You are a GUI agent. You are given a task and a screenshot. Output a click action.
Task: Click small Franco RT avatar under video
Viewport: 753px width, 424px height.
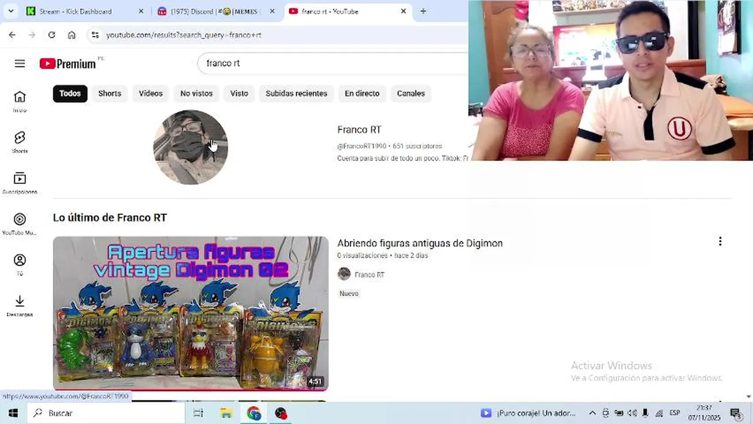[x=344, y=274]
